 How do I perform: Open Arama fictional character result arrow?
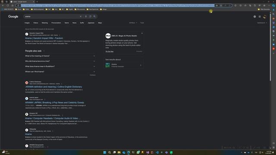click(141, 65)
